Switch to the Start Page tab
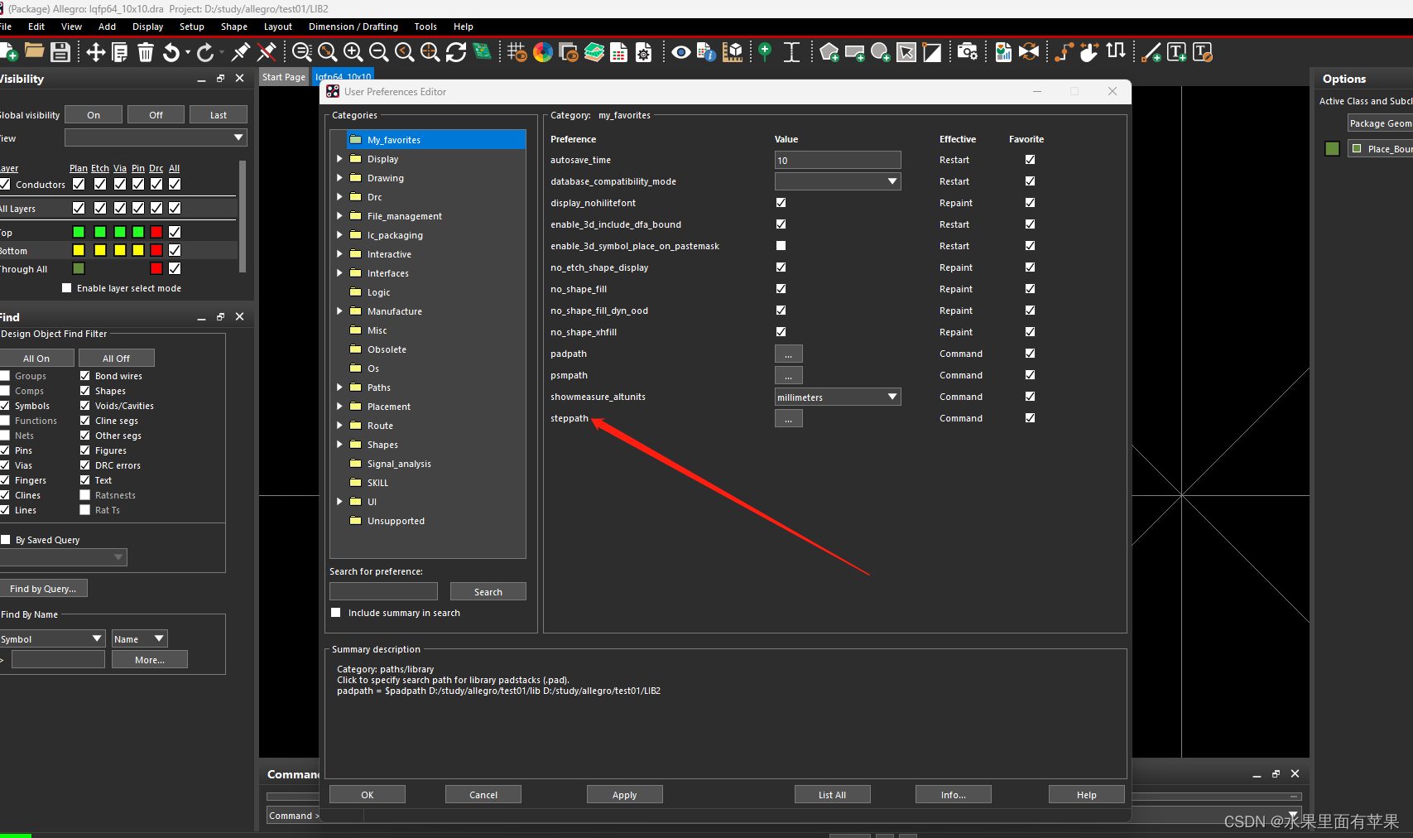Viewport: 1413px width, 838px height. point(283,77)
